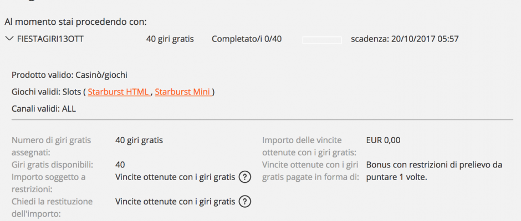Select the FIESTAGIRI13OTT bonus name
This screenshot has height=221, width=521.
pos(50,39)
